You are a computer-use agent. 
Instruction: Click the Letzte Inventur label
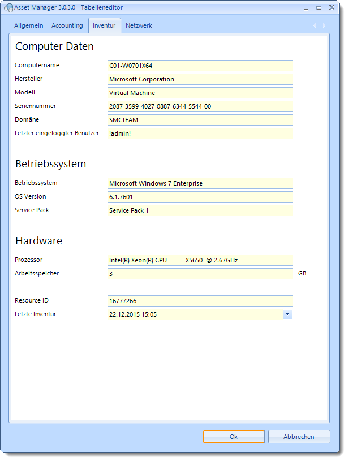click(x=35, y=314)
